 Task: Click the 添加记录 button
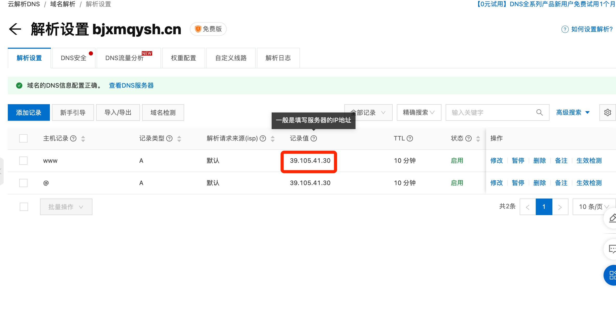tap(29, 112)
